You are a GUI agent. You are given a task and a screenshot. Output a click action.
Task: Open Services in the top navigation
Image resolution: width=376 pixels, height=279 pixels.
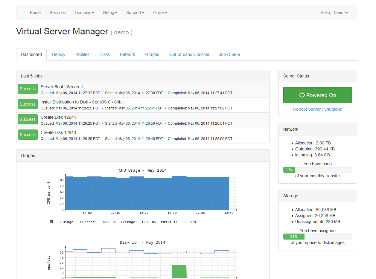pos(58,13)
